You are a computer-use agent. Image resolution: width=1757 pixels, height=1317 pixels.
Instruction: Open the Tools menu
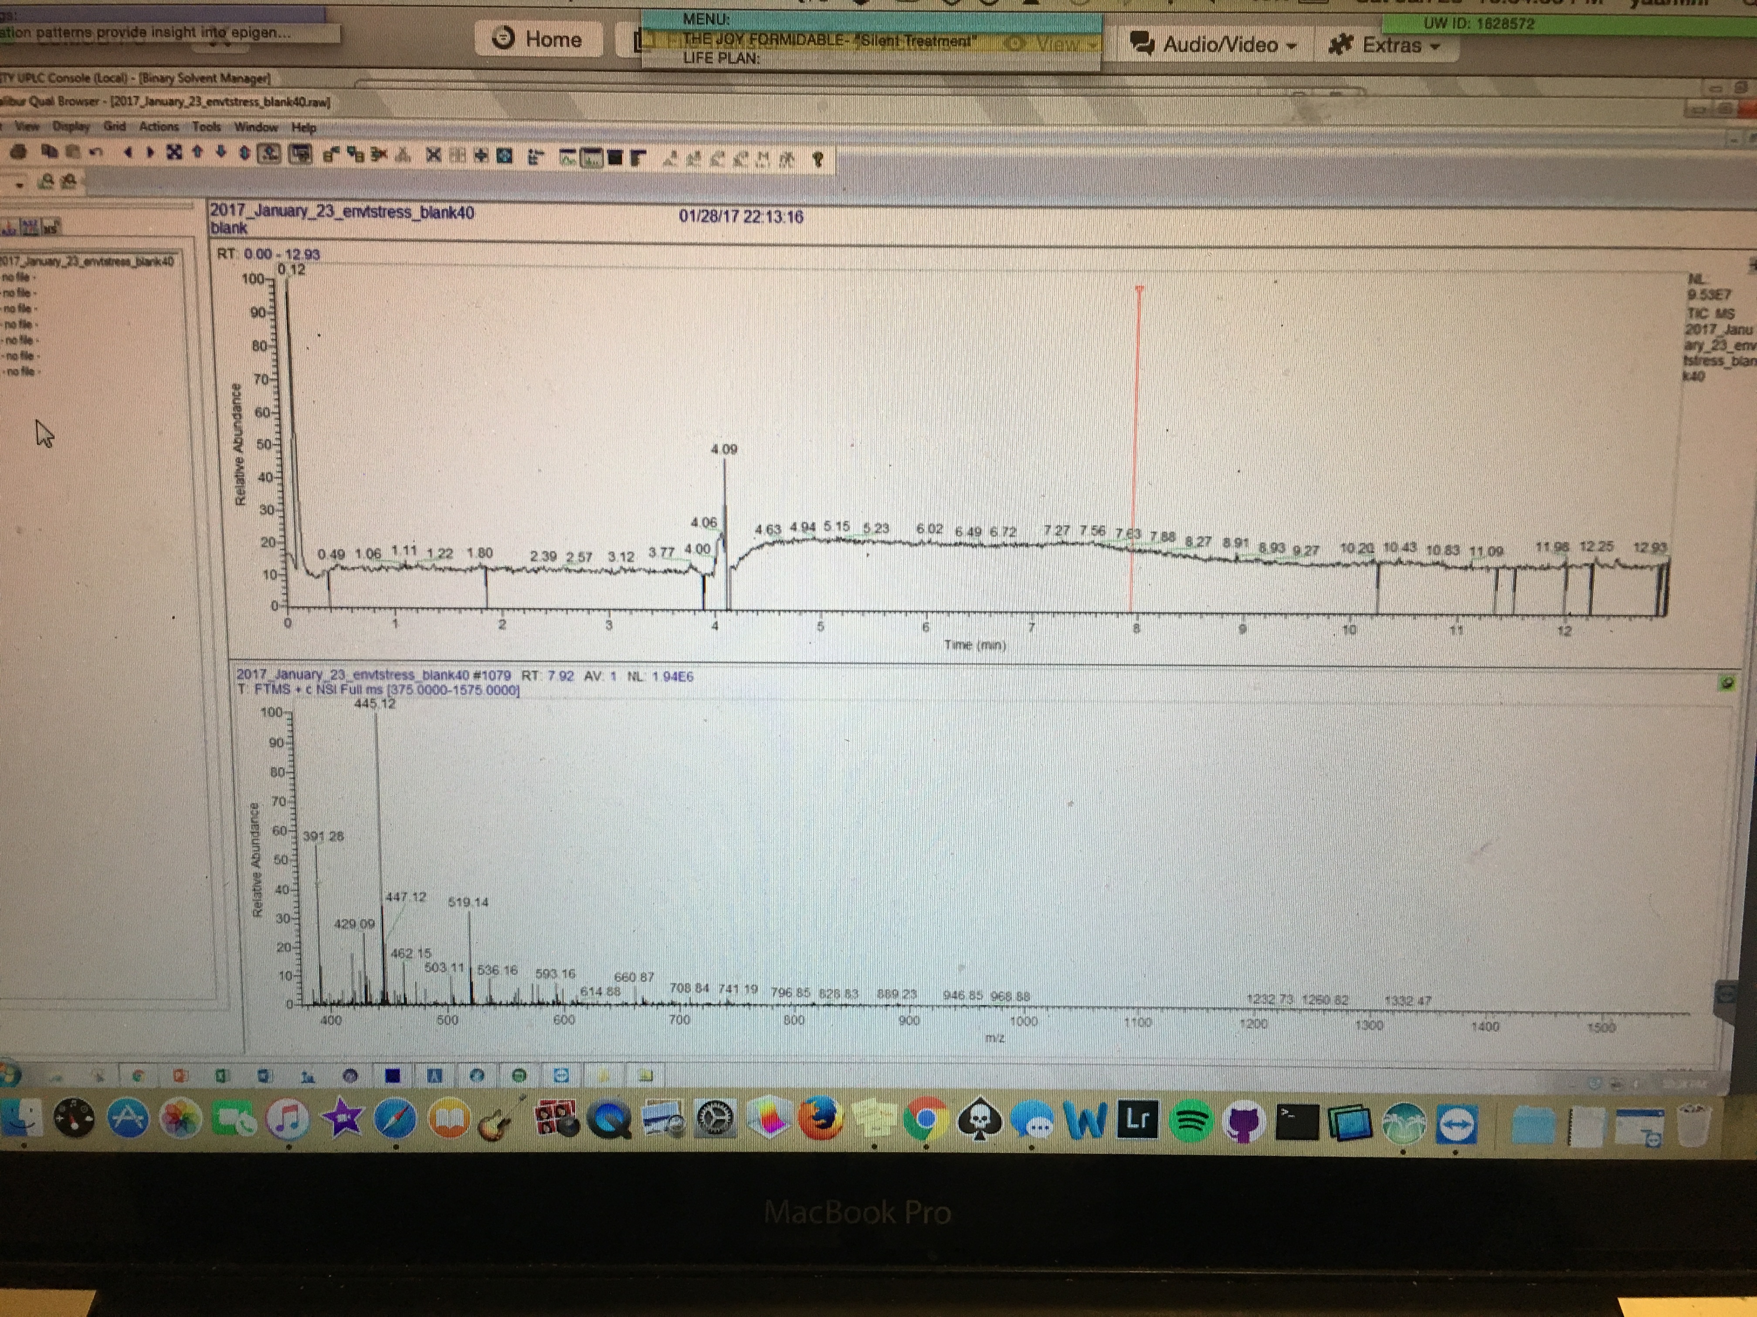pos(207,126)
